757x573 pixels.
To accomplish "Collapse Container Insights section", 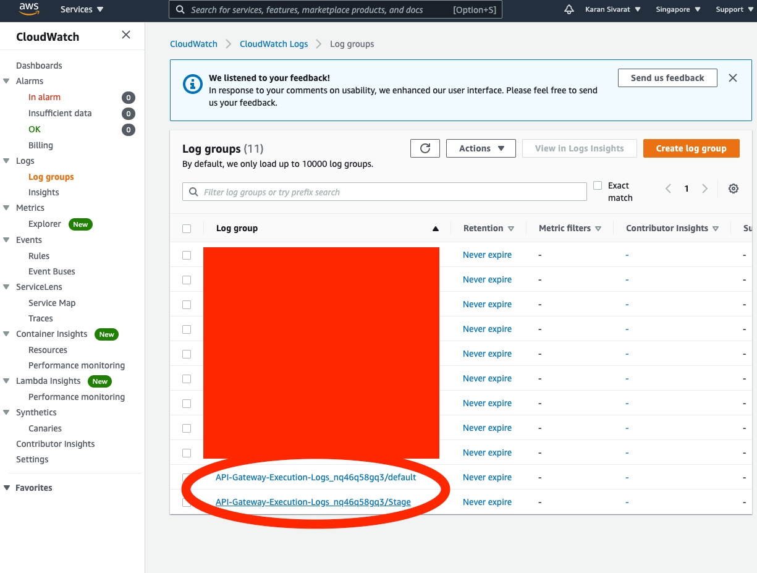I will pyautogui.click(x=6, y=334).
